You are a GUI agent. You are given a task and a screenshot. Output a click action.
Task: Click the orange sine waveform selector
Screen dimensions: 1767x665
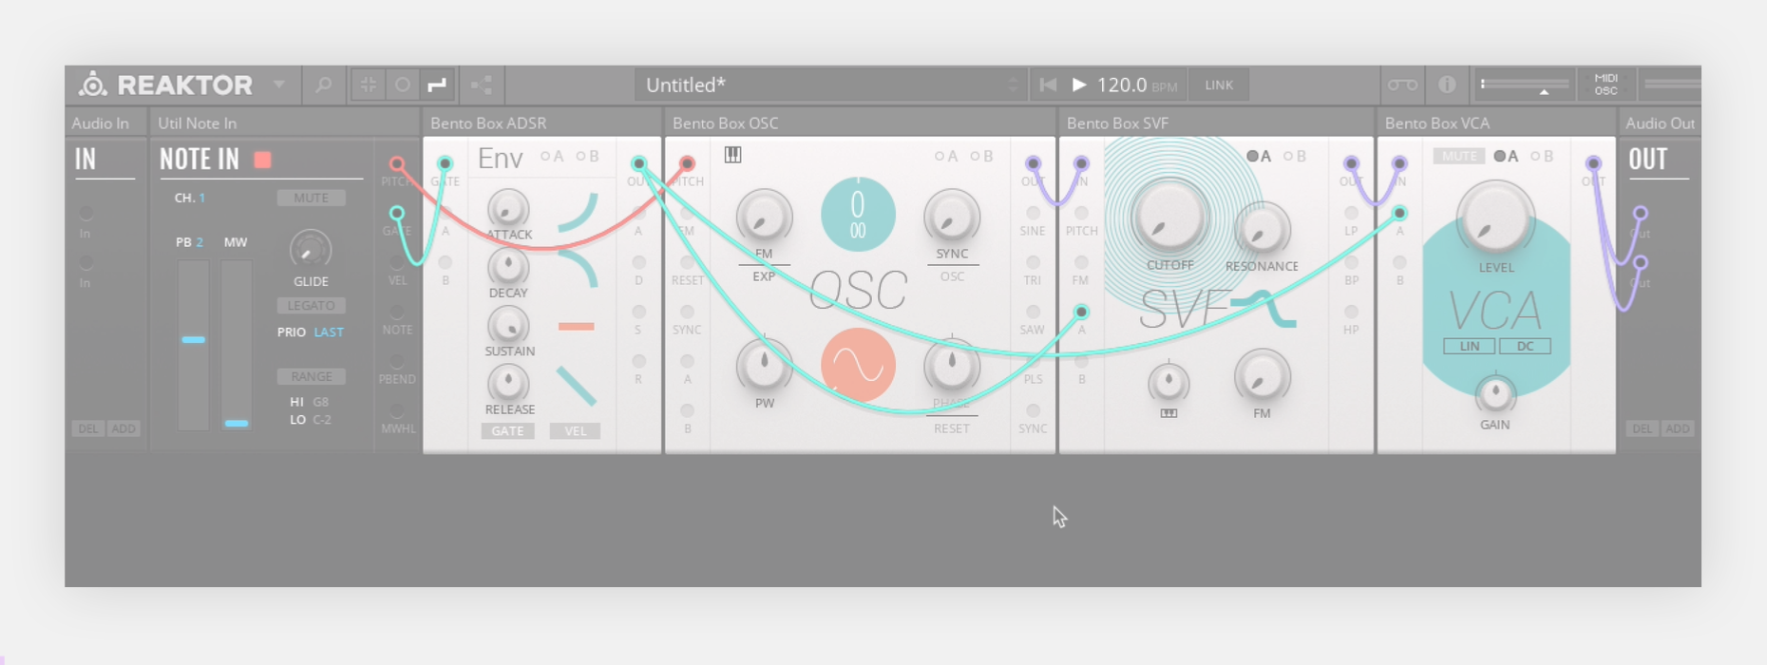click(858, 366)
